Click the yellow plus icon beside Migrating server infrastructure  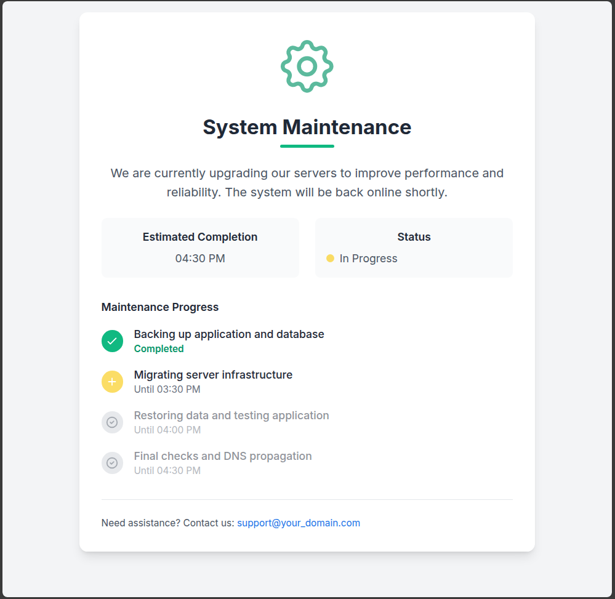tap(112, 382)
